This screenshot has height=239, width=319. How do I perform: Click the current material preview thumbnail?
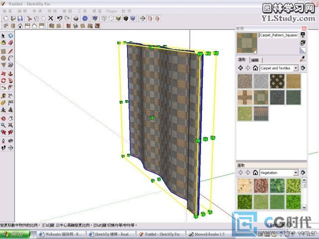click(247, 43)
